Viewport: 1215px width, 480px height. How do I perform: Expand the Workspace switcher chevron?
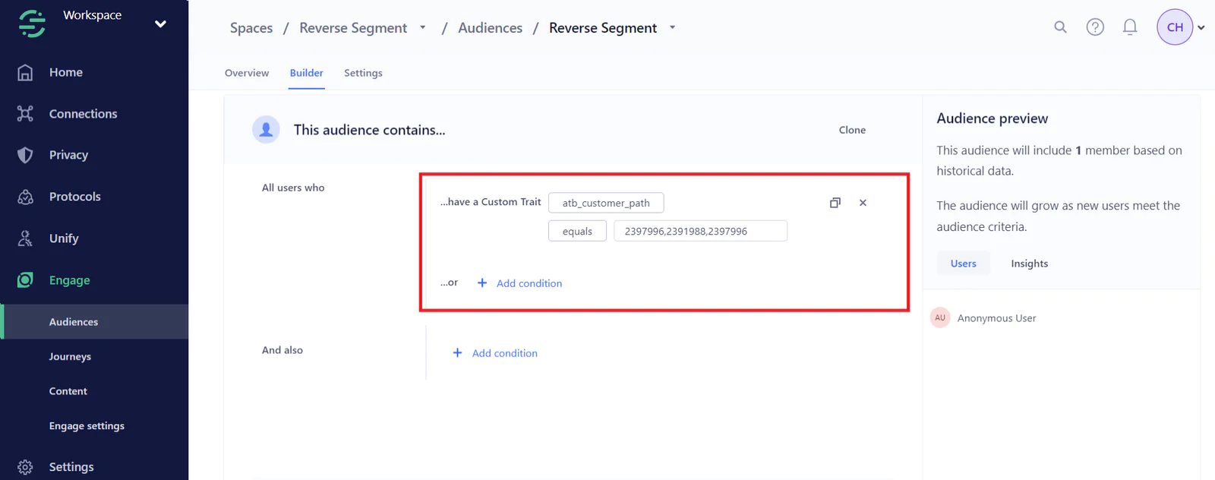(x=160, y=24)
